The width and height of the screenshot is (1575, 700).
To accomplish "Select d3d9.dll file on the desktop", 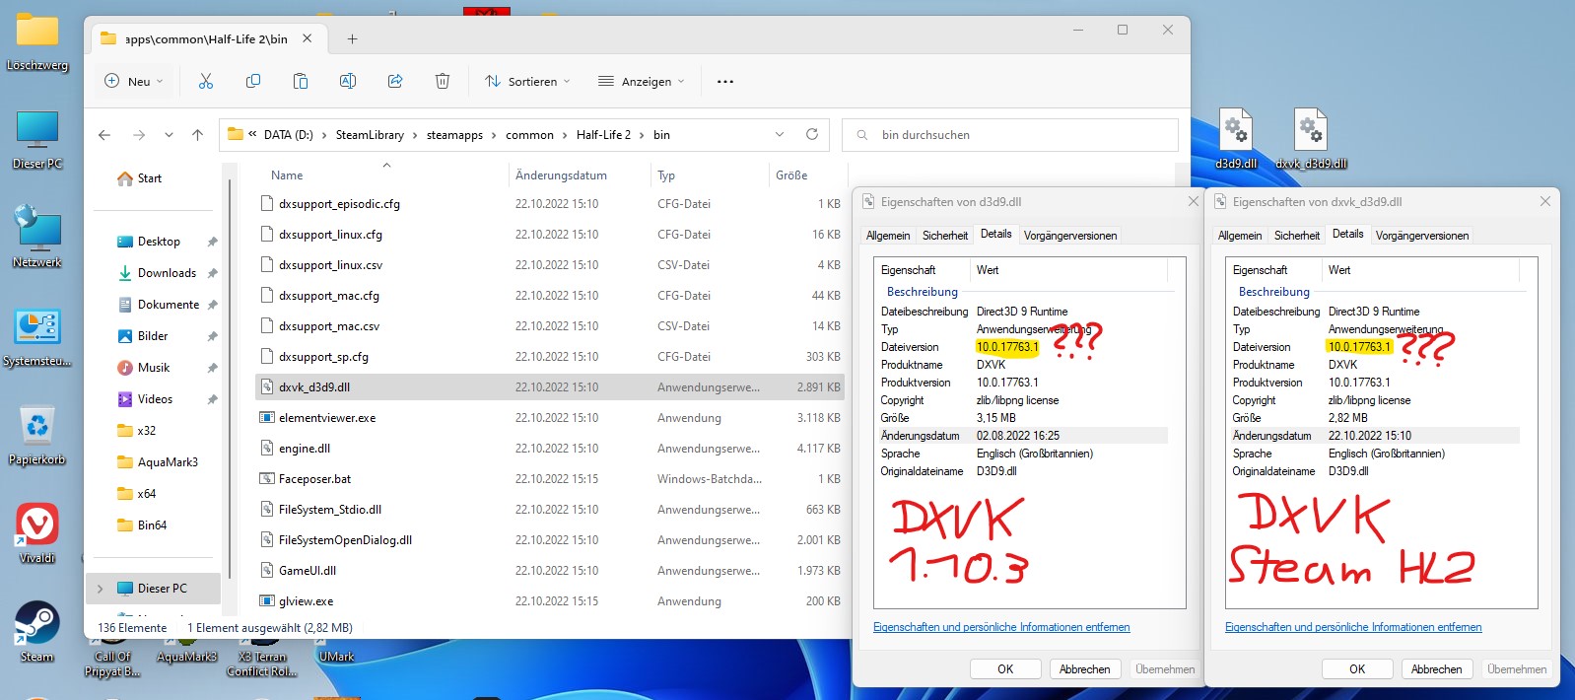I will (1236, 139).
